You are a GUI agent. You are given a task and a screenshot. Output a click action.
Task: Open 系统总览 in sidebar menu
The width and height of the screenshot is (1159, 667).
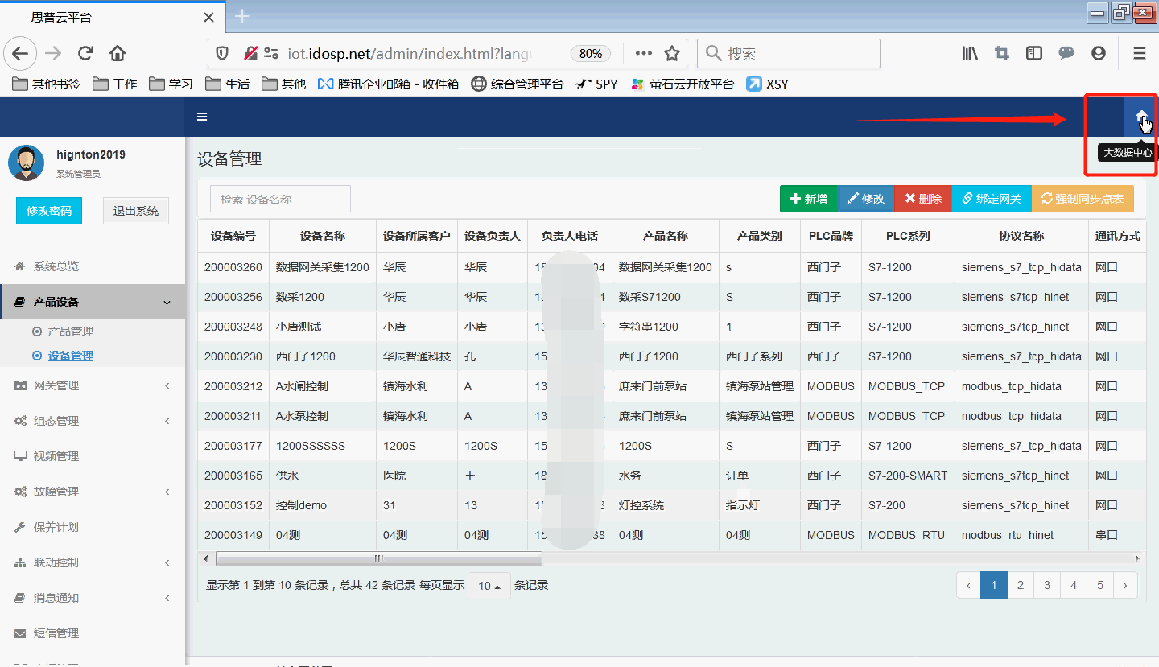pos(56,266)
